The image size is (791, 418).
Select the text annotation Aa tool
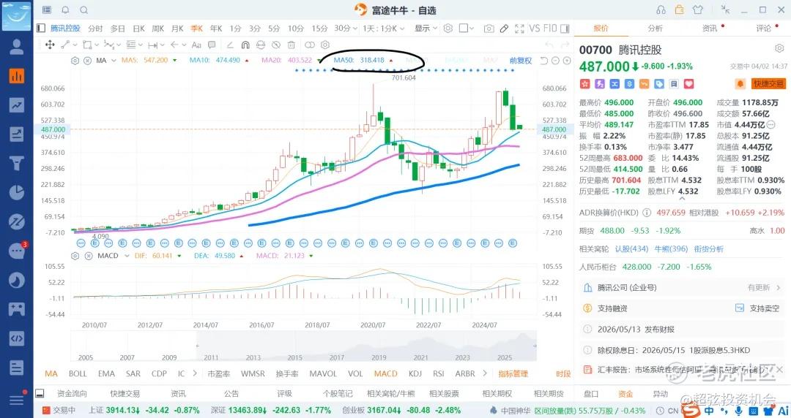point(197,45)
